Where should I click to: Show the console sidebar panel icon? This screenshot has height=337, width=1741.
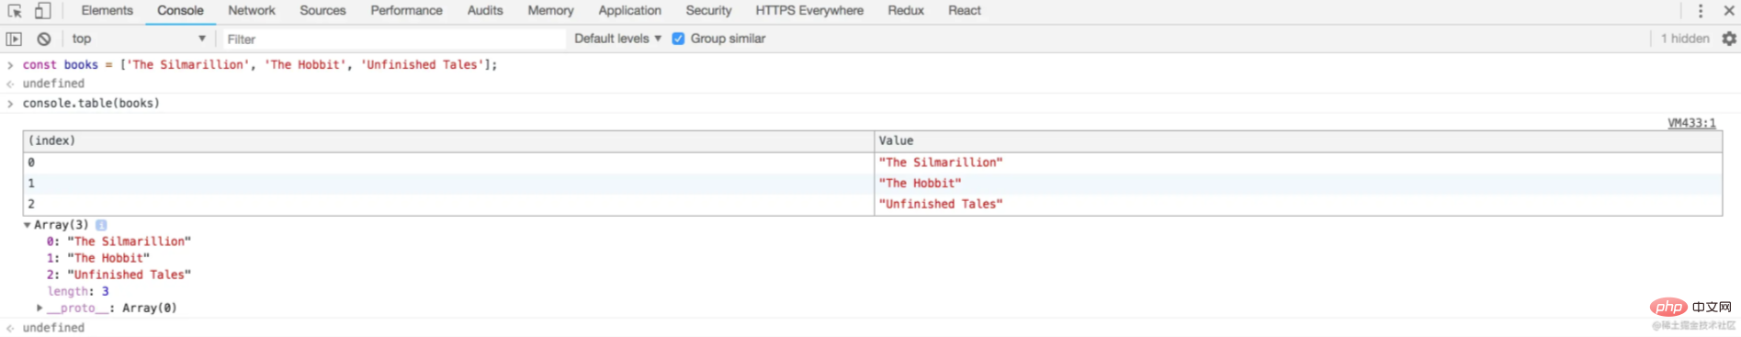coord(14,39)
